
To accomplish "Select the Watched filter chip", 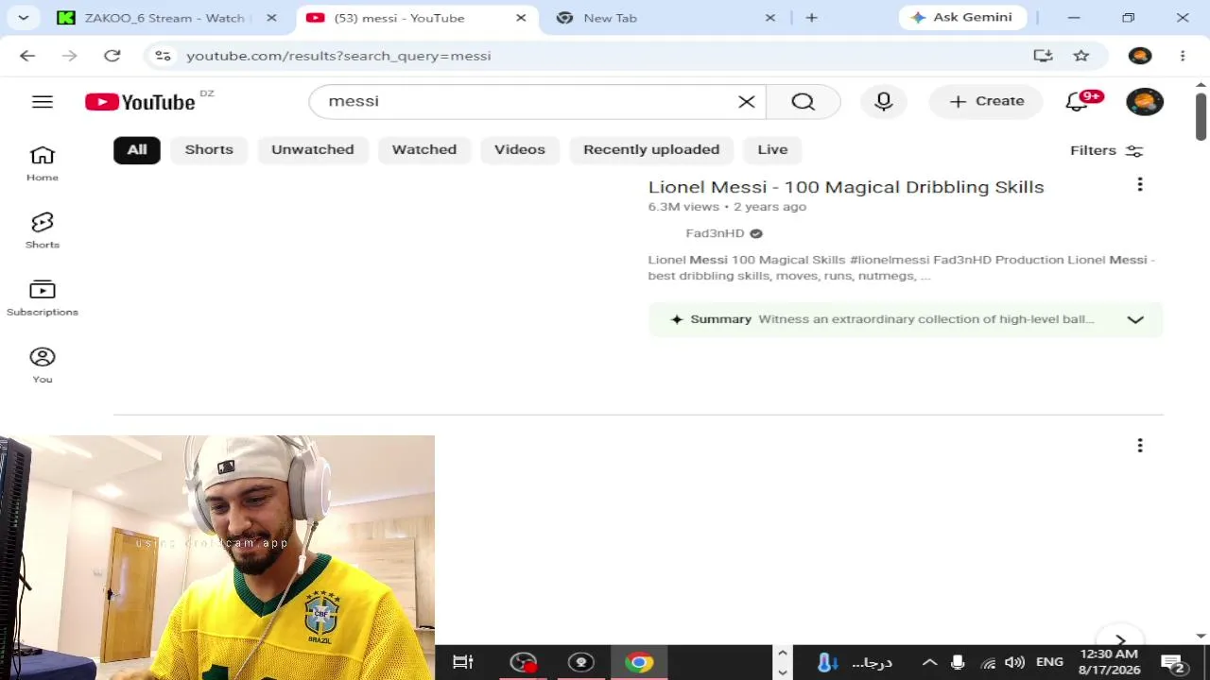I will tap(424, 149).
